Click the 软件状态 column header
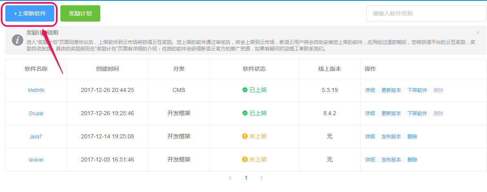487x192 pixels. click(x=255, y=69)
